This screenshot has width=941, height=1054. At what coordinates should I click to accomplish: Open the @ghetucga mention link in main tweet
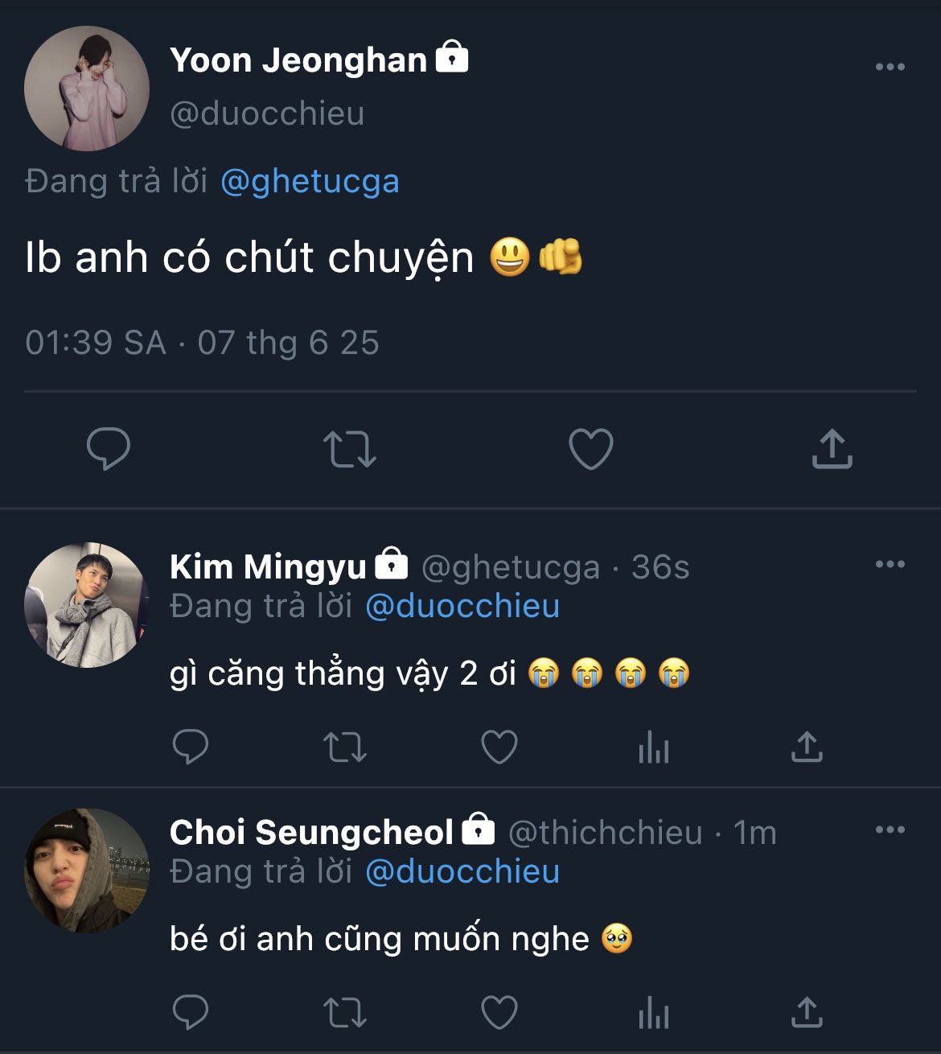point(310,181)
